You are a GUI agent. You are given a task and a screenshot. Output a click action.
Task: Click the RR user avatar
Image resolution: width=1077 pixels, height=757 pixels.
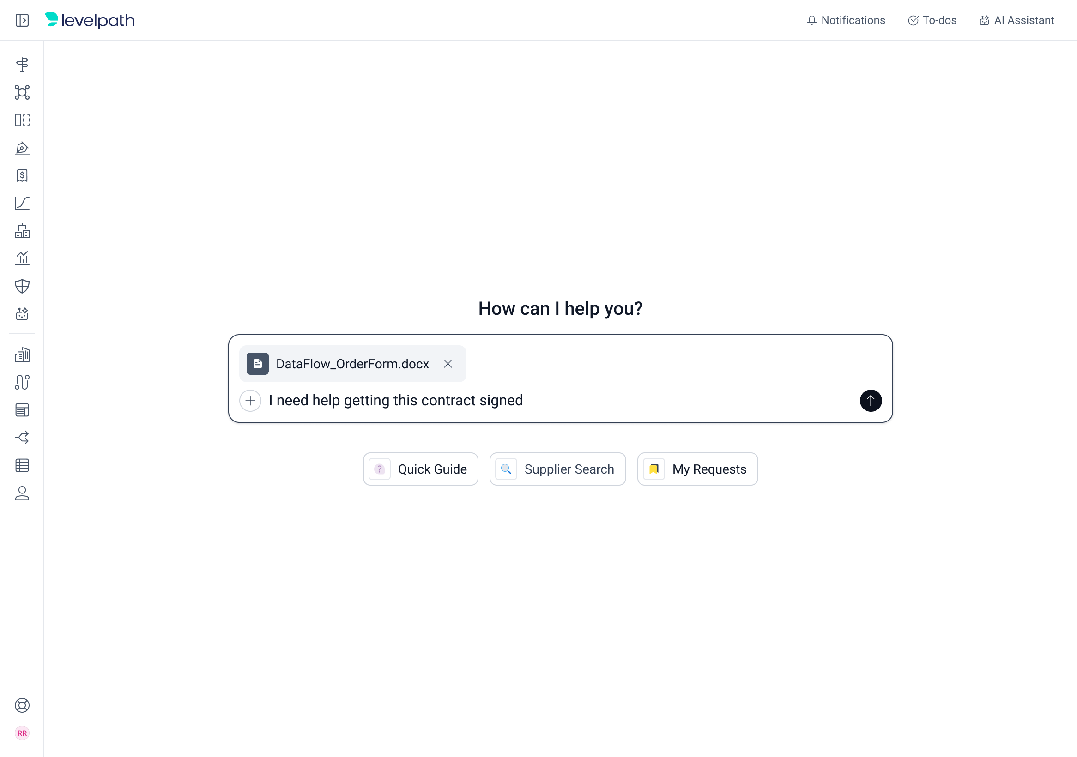point(22,733)
